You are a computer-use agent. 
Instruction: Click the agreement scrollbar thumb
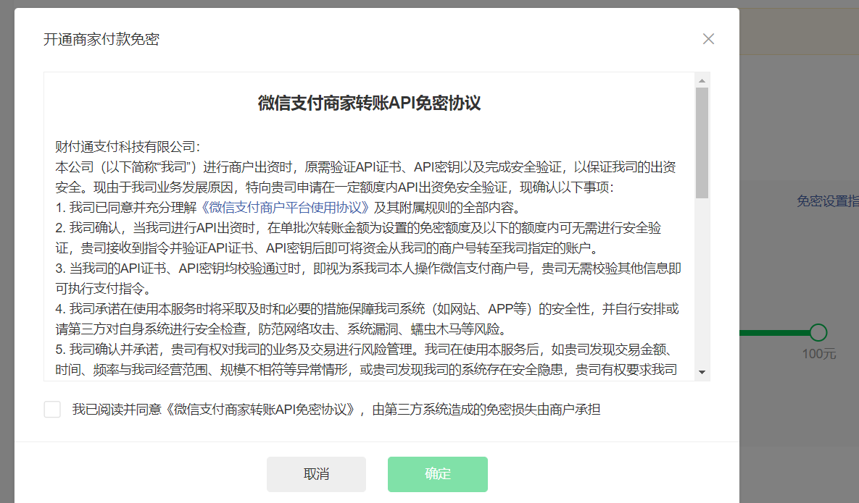click(x=702, y=143)
